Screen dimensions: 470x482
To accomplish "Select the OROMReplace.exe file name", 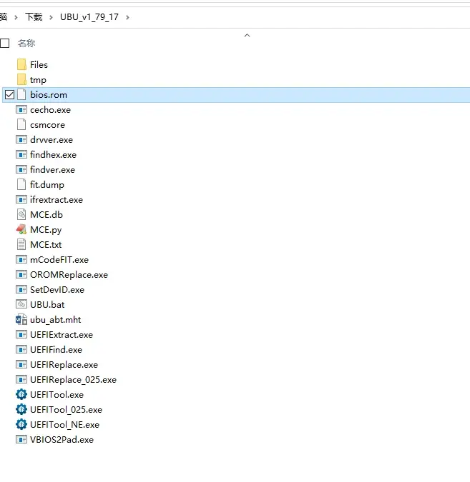I will 69,275.
